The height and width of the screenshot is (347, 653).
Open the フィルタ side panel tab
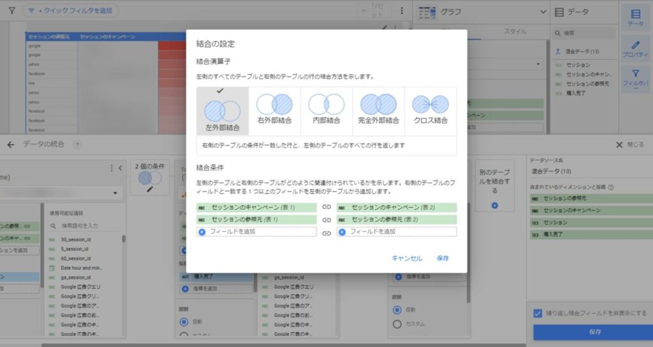636,78
